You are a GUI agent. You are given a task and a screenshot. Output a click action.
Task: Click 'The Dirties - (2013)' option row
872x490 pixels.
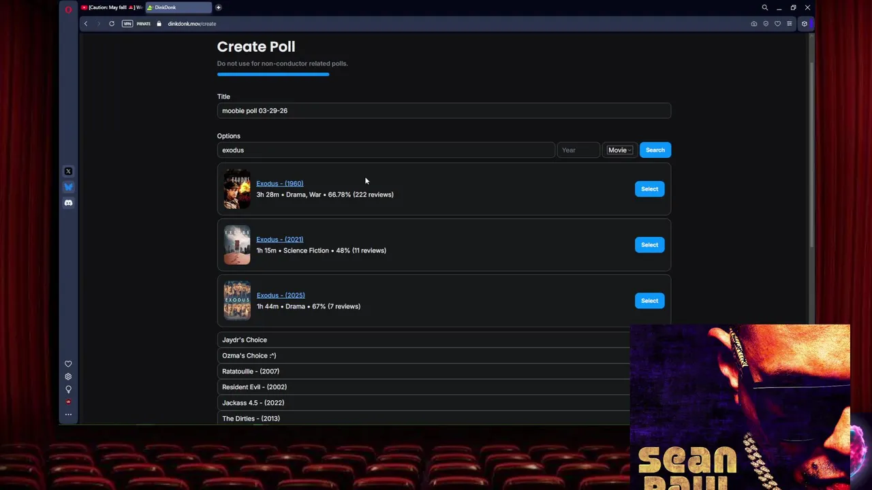424,418
